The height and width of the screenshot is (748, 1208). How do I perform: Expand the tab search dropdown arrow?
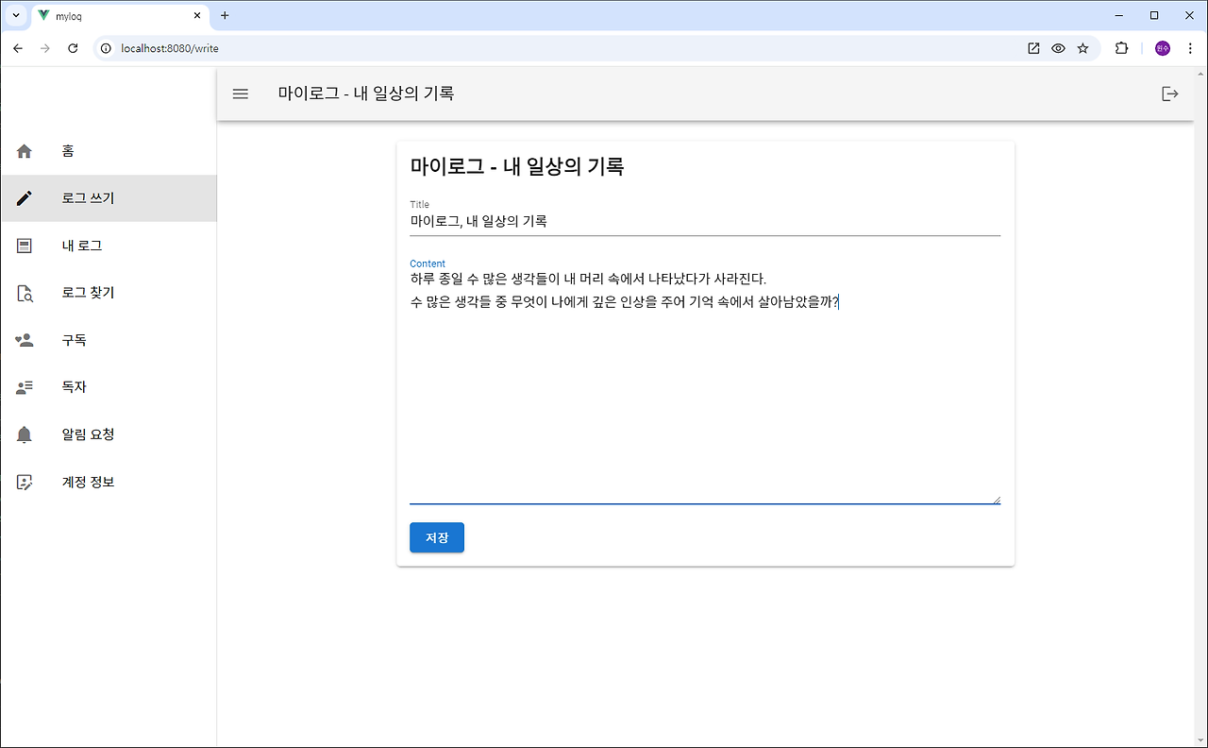pos(15,15)
